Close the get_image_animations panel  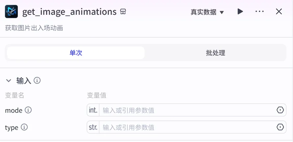279,12
